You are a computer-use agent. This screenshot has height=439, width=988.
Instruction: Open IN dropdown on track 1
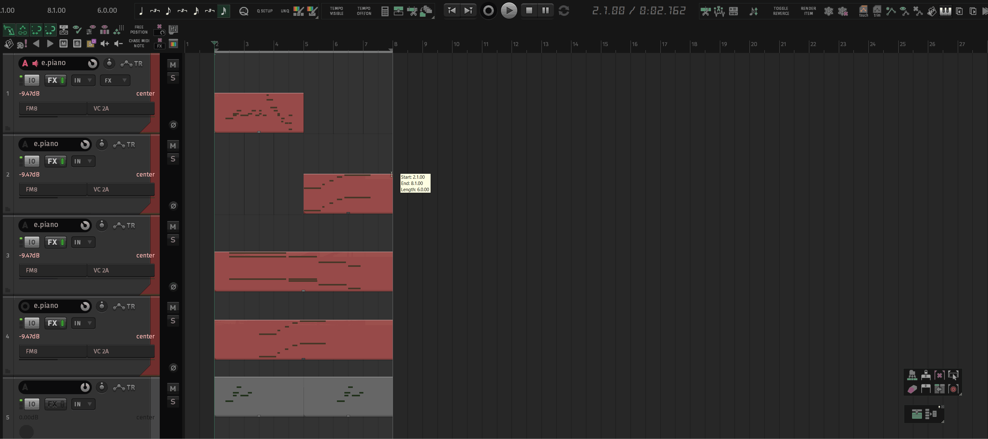83,81
